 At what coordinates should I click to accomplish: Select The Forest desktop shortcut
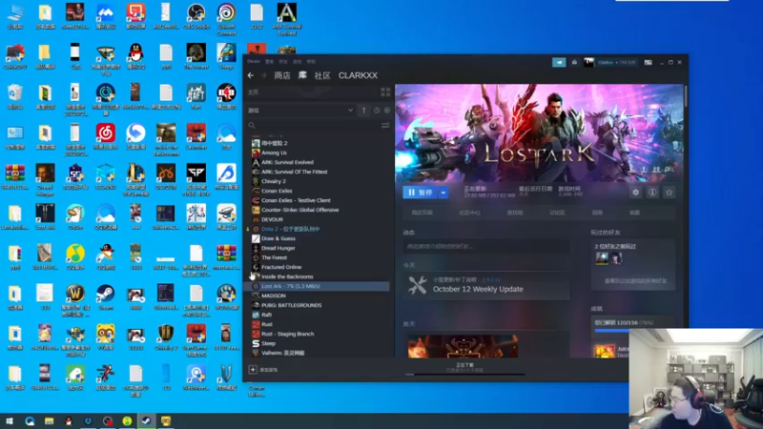196,56
